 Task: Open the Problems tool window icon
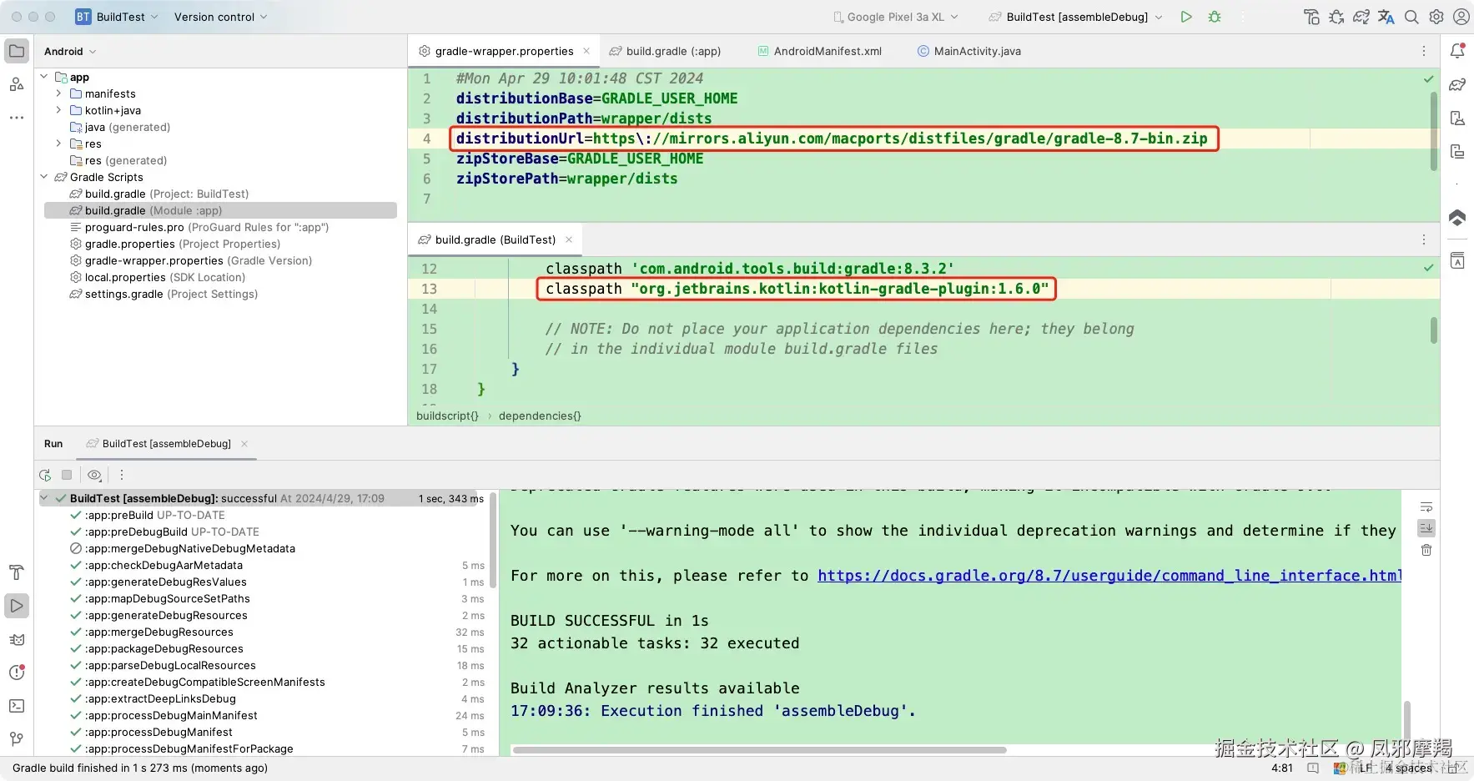pos(17,673)
